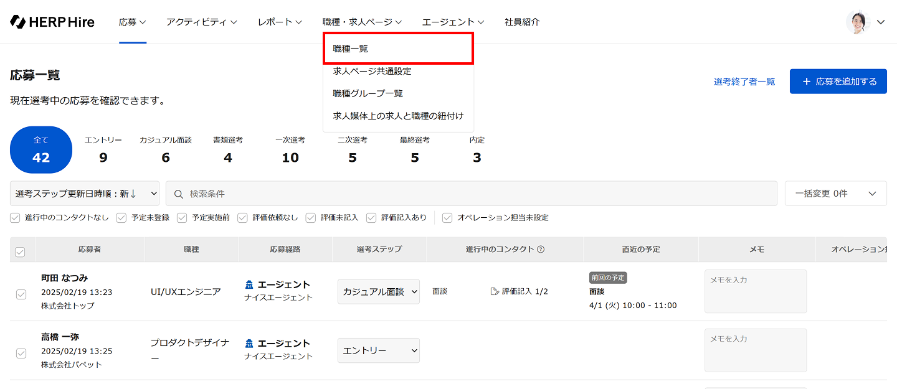Check the select-all checkbox in table header

20,252
